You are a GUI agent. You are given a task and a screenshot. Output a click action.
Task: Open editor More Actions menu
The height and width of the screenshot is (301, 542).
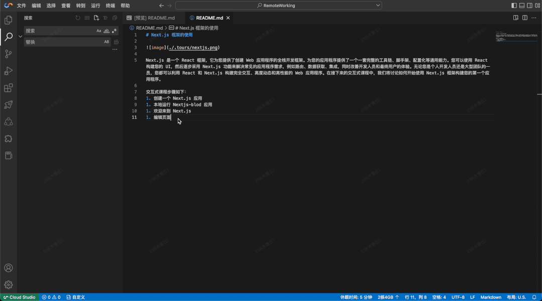[533, 18]
